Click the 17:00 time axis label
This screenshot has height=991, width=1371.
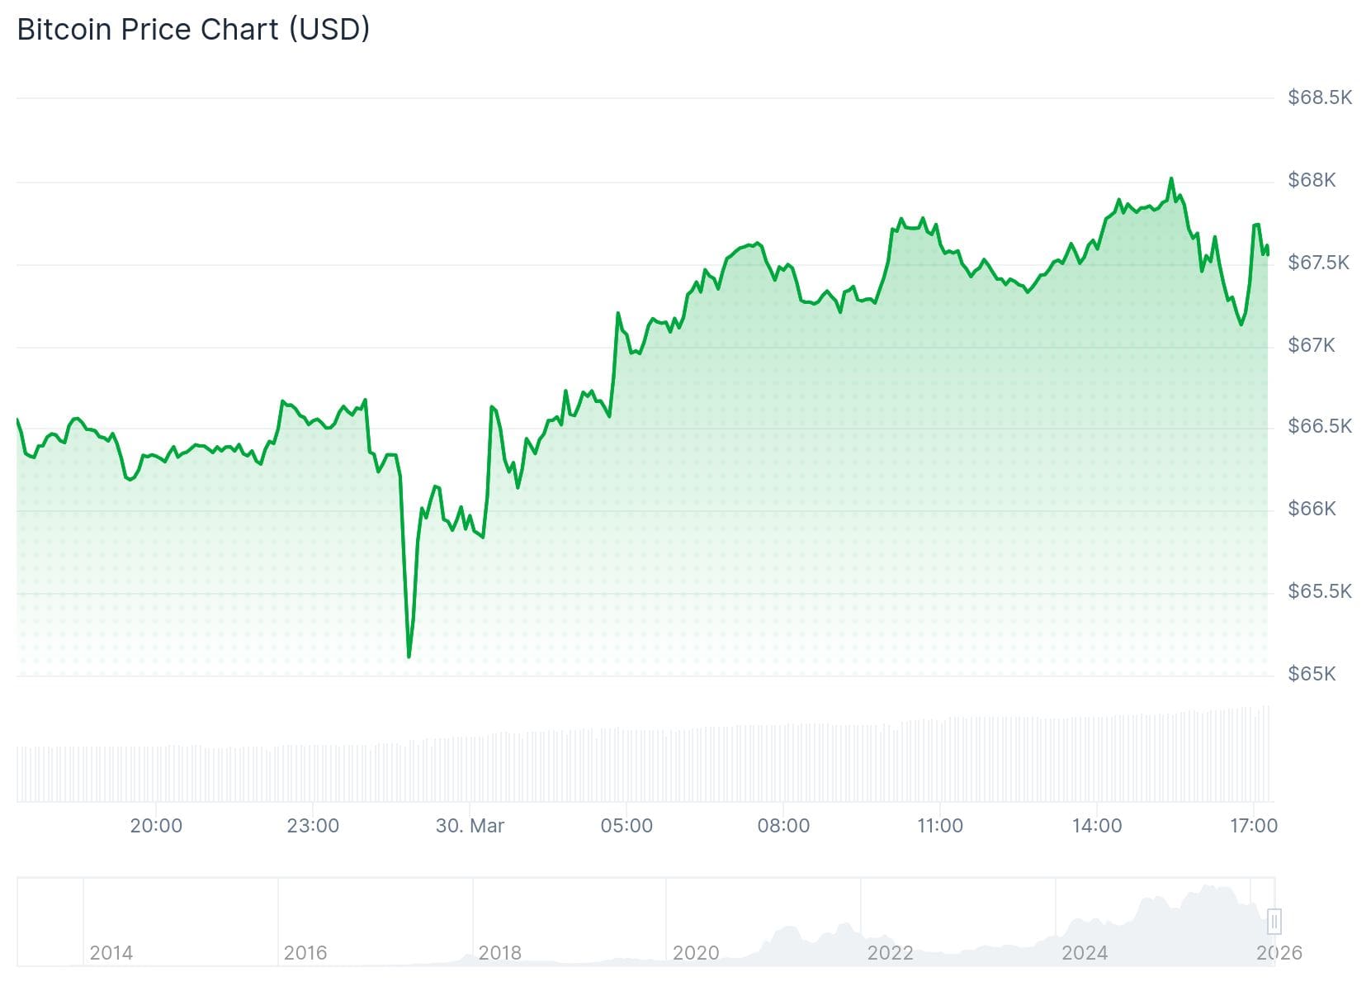(1253, 826)
